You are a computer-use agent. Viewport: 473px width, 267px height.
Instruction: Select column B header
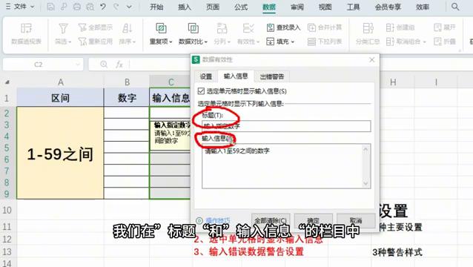click(x=127, y=82)
